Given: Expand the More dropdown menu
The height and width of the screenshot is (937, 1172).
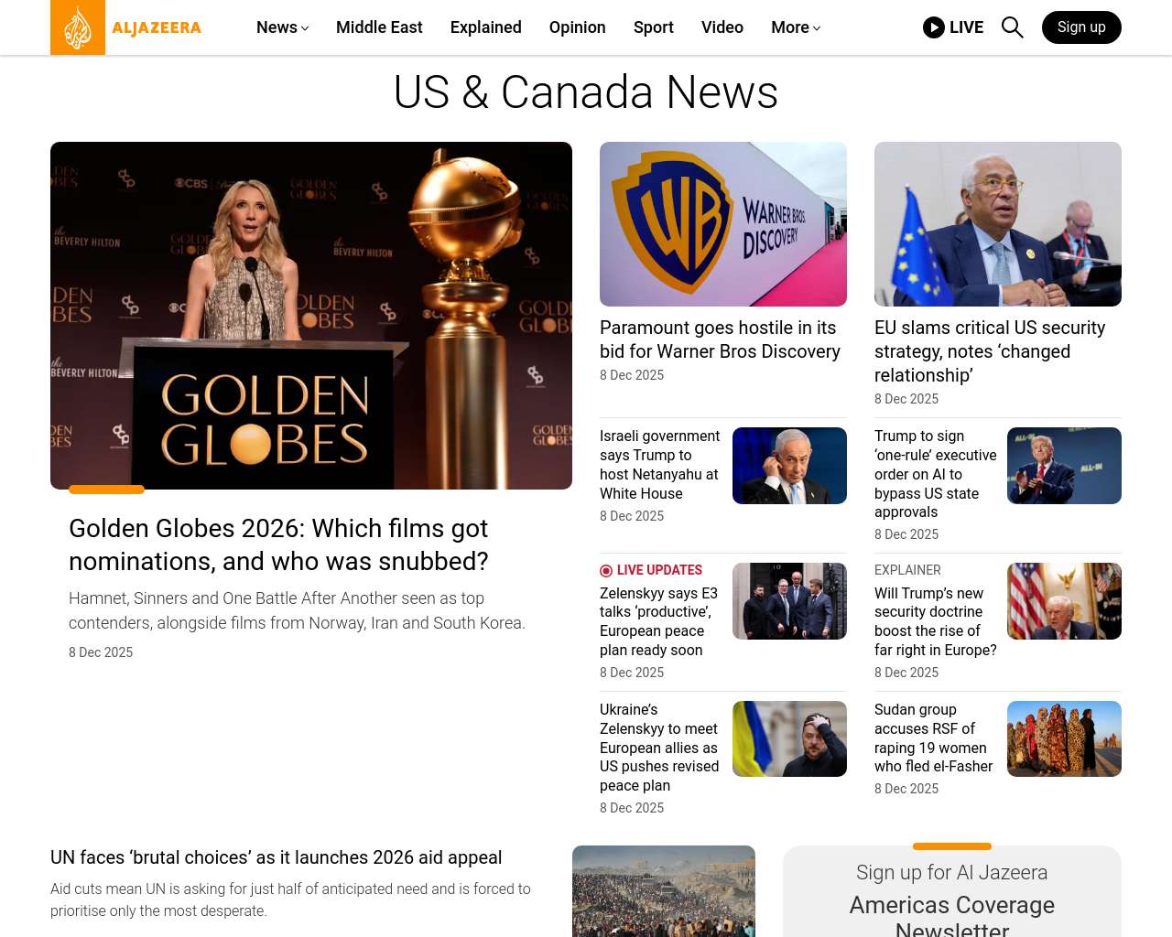Looking at the screenshot, I should coord(796,27).
